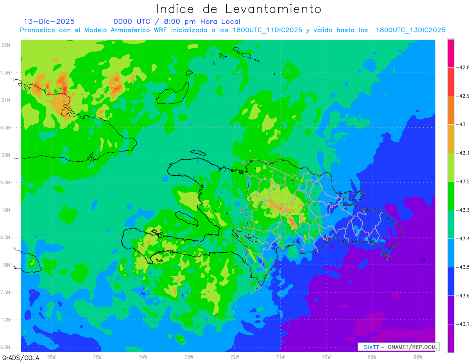Click the 73W longitude label

tap(189, 357)
